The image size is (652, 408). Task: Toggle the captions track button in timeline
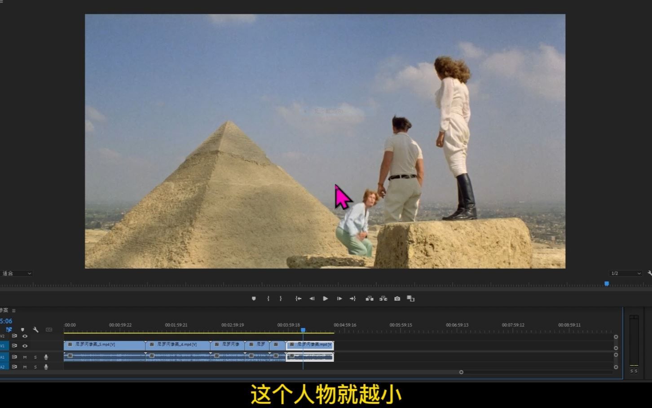point(49,330)
